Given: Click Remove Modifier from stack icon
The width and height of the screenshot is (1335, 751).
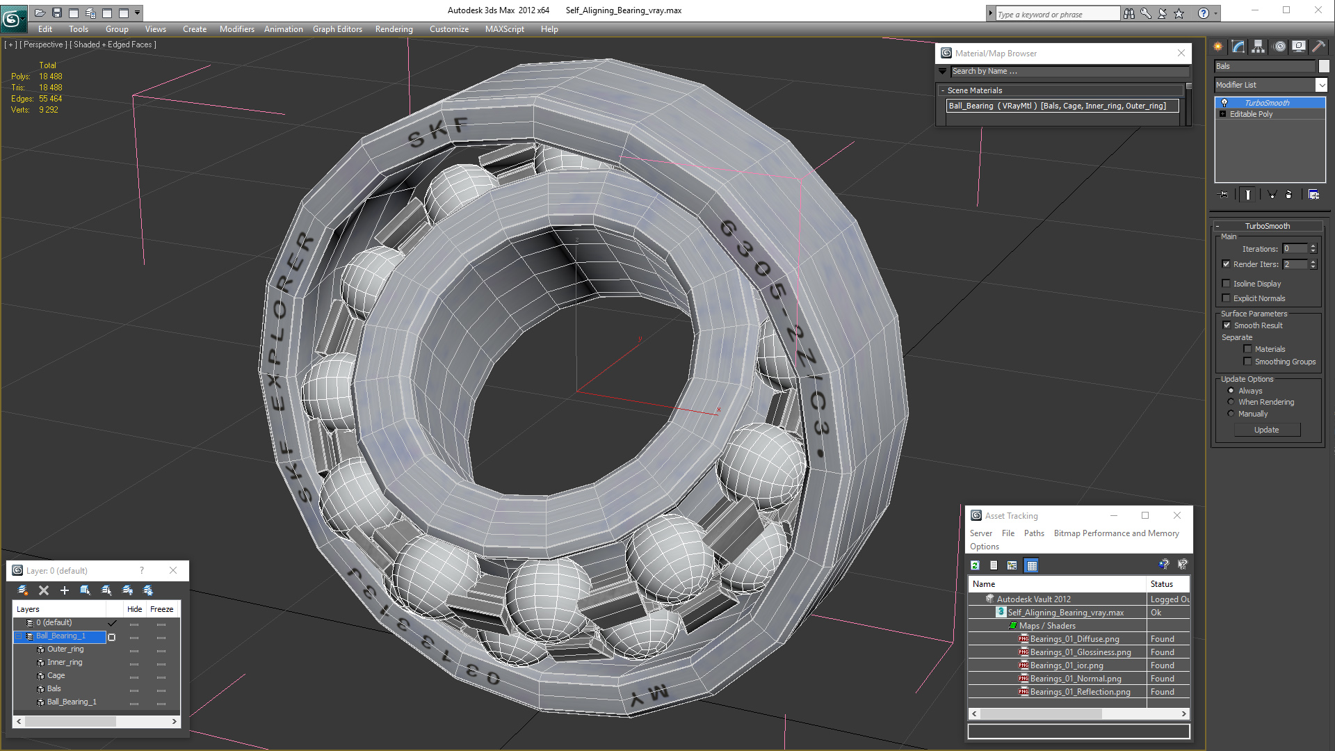Looking at the screenshot, I should [x=1289, y=195].
